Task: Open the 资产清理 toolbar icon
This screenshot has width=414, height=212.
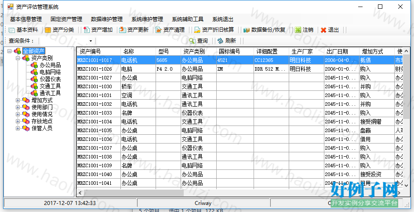Action: point(158,30)
